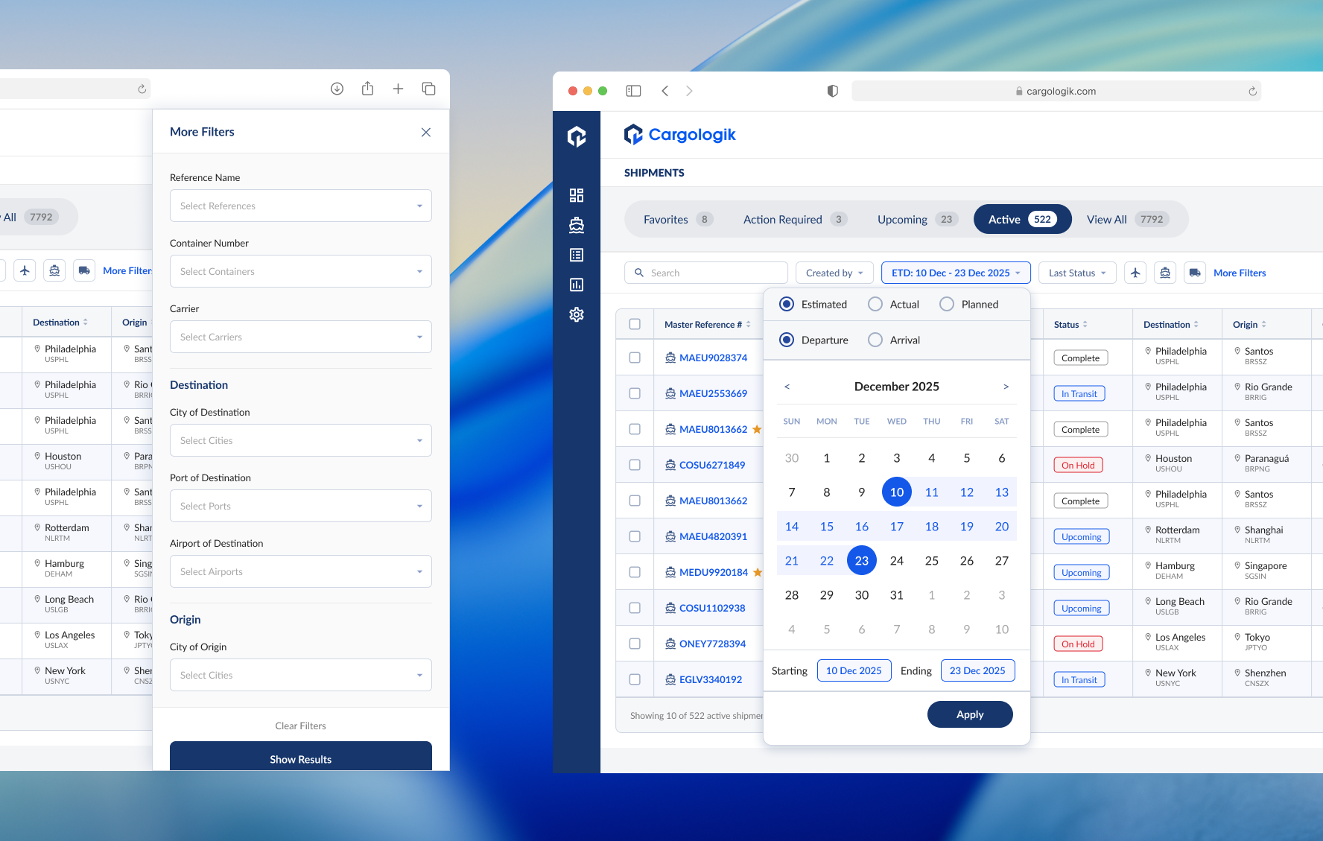
Task: Select the Actual radio button
Action: point(875,304)
